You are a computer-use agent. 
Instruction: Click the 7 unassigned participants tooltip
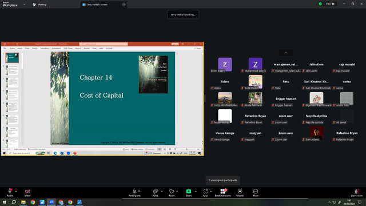click(222, 180)
